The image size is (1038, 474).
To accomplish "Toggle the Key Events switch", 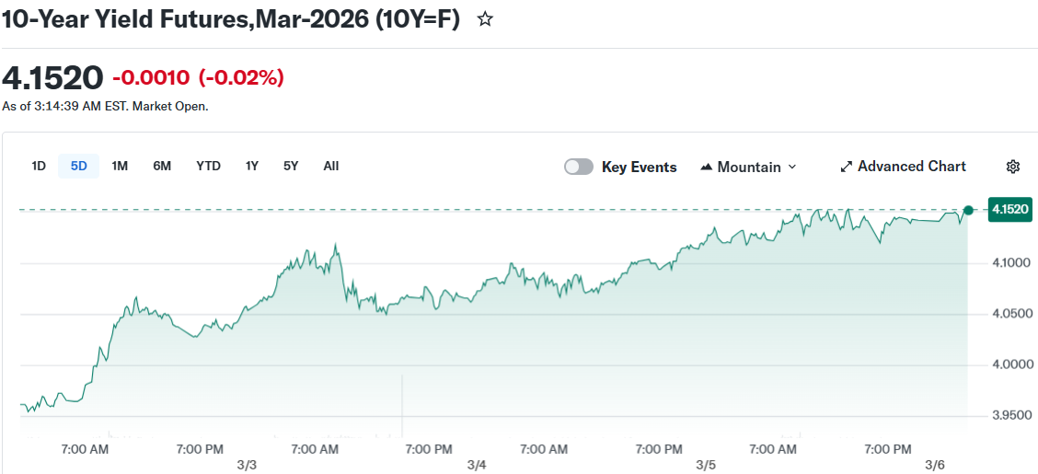I will [x=579, y=167].
